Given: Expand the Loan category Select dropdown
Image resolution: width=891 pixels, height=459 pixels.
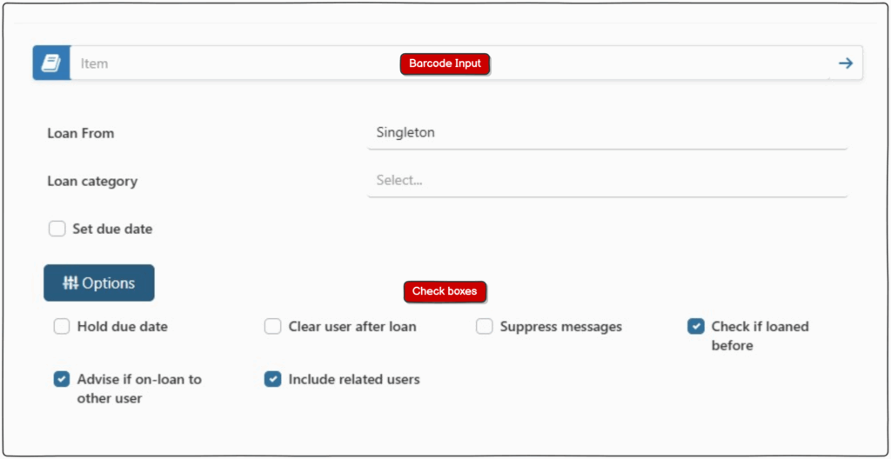Looking at the screenshot, I should click(x=606, y=181).
